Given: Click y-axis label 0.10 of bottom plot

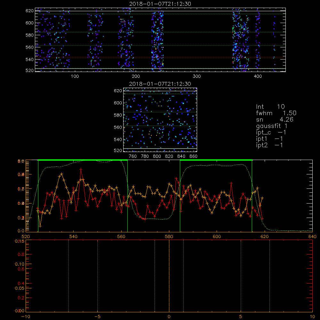Looking at the screenshot, I should pos(20,264).
